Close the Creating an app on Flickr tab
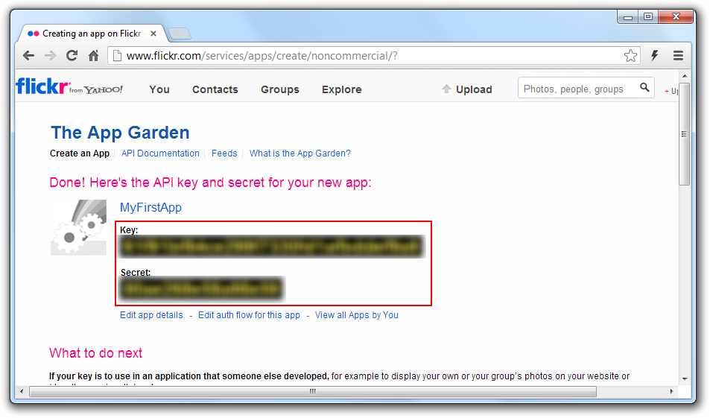710x418 pixels. tap(153, 34)
